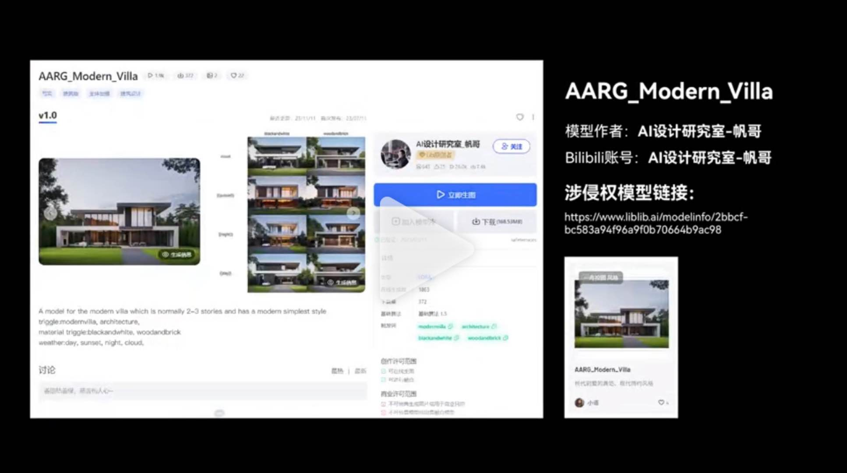Click the download count icon showing 372
The height and width of the screenshot is (473, 847).
click(186, 75)
